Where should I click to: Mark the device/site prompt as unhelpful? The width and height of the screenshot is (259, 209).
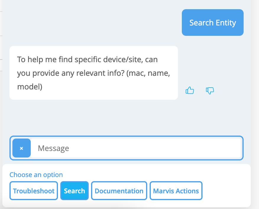click(x=210, y=91)
